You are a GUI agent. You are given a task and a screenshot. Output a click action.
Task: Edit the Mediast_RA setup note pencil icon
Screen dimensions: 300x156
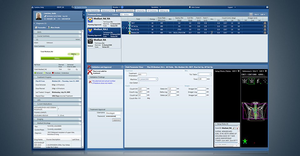click(234, 128)
